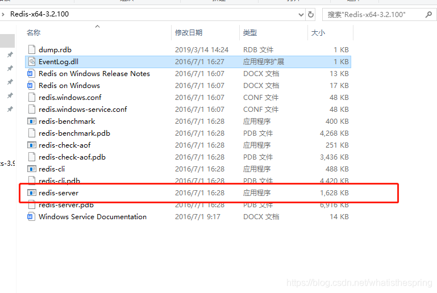Click the dump.rdb file icon
This screenshot has width=437, height=293.
[x=32, y=49]
